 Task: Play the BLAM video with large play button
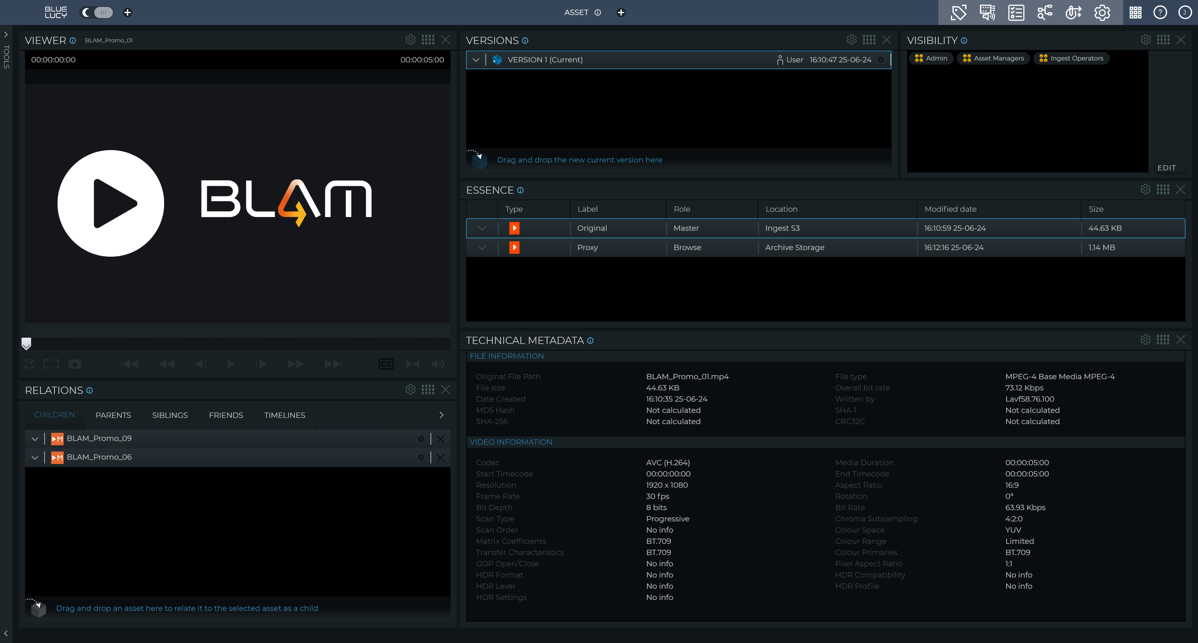[111, 203]
